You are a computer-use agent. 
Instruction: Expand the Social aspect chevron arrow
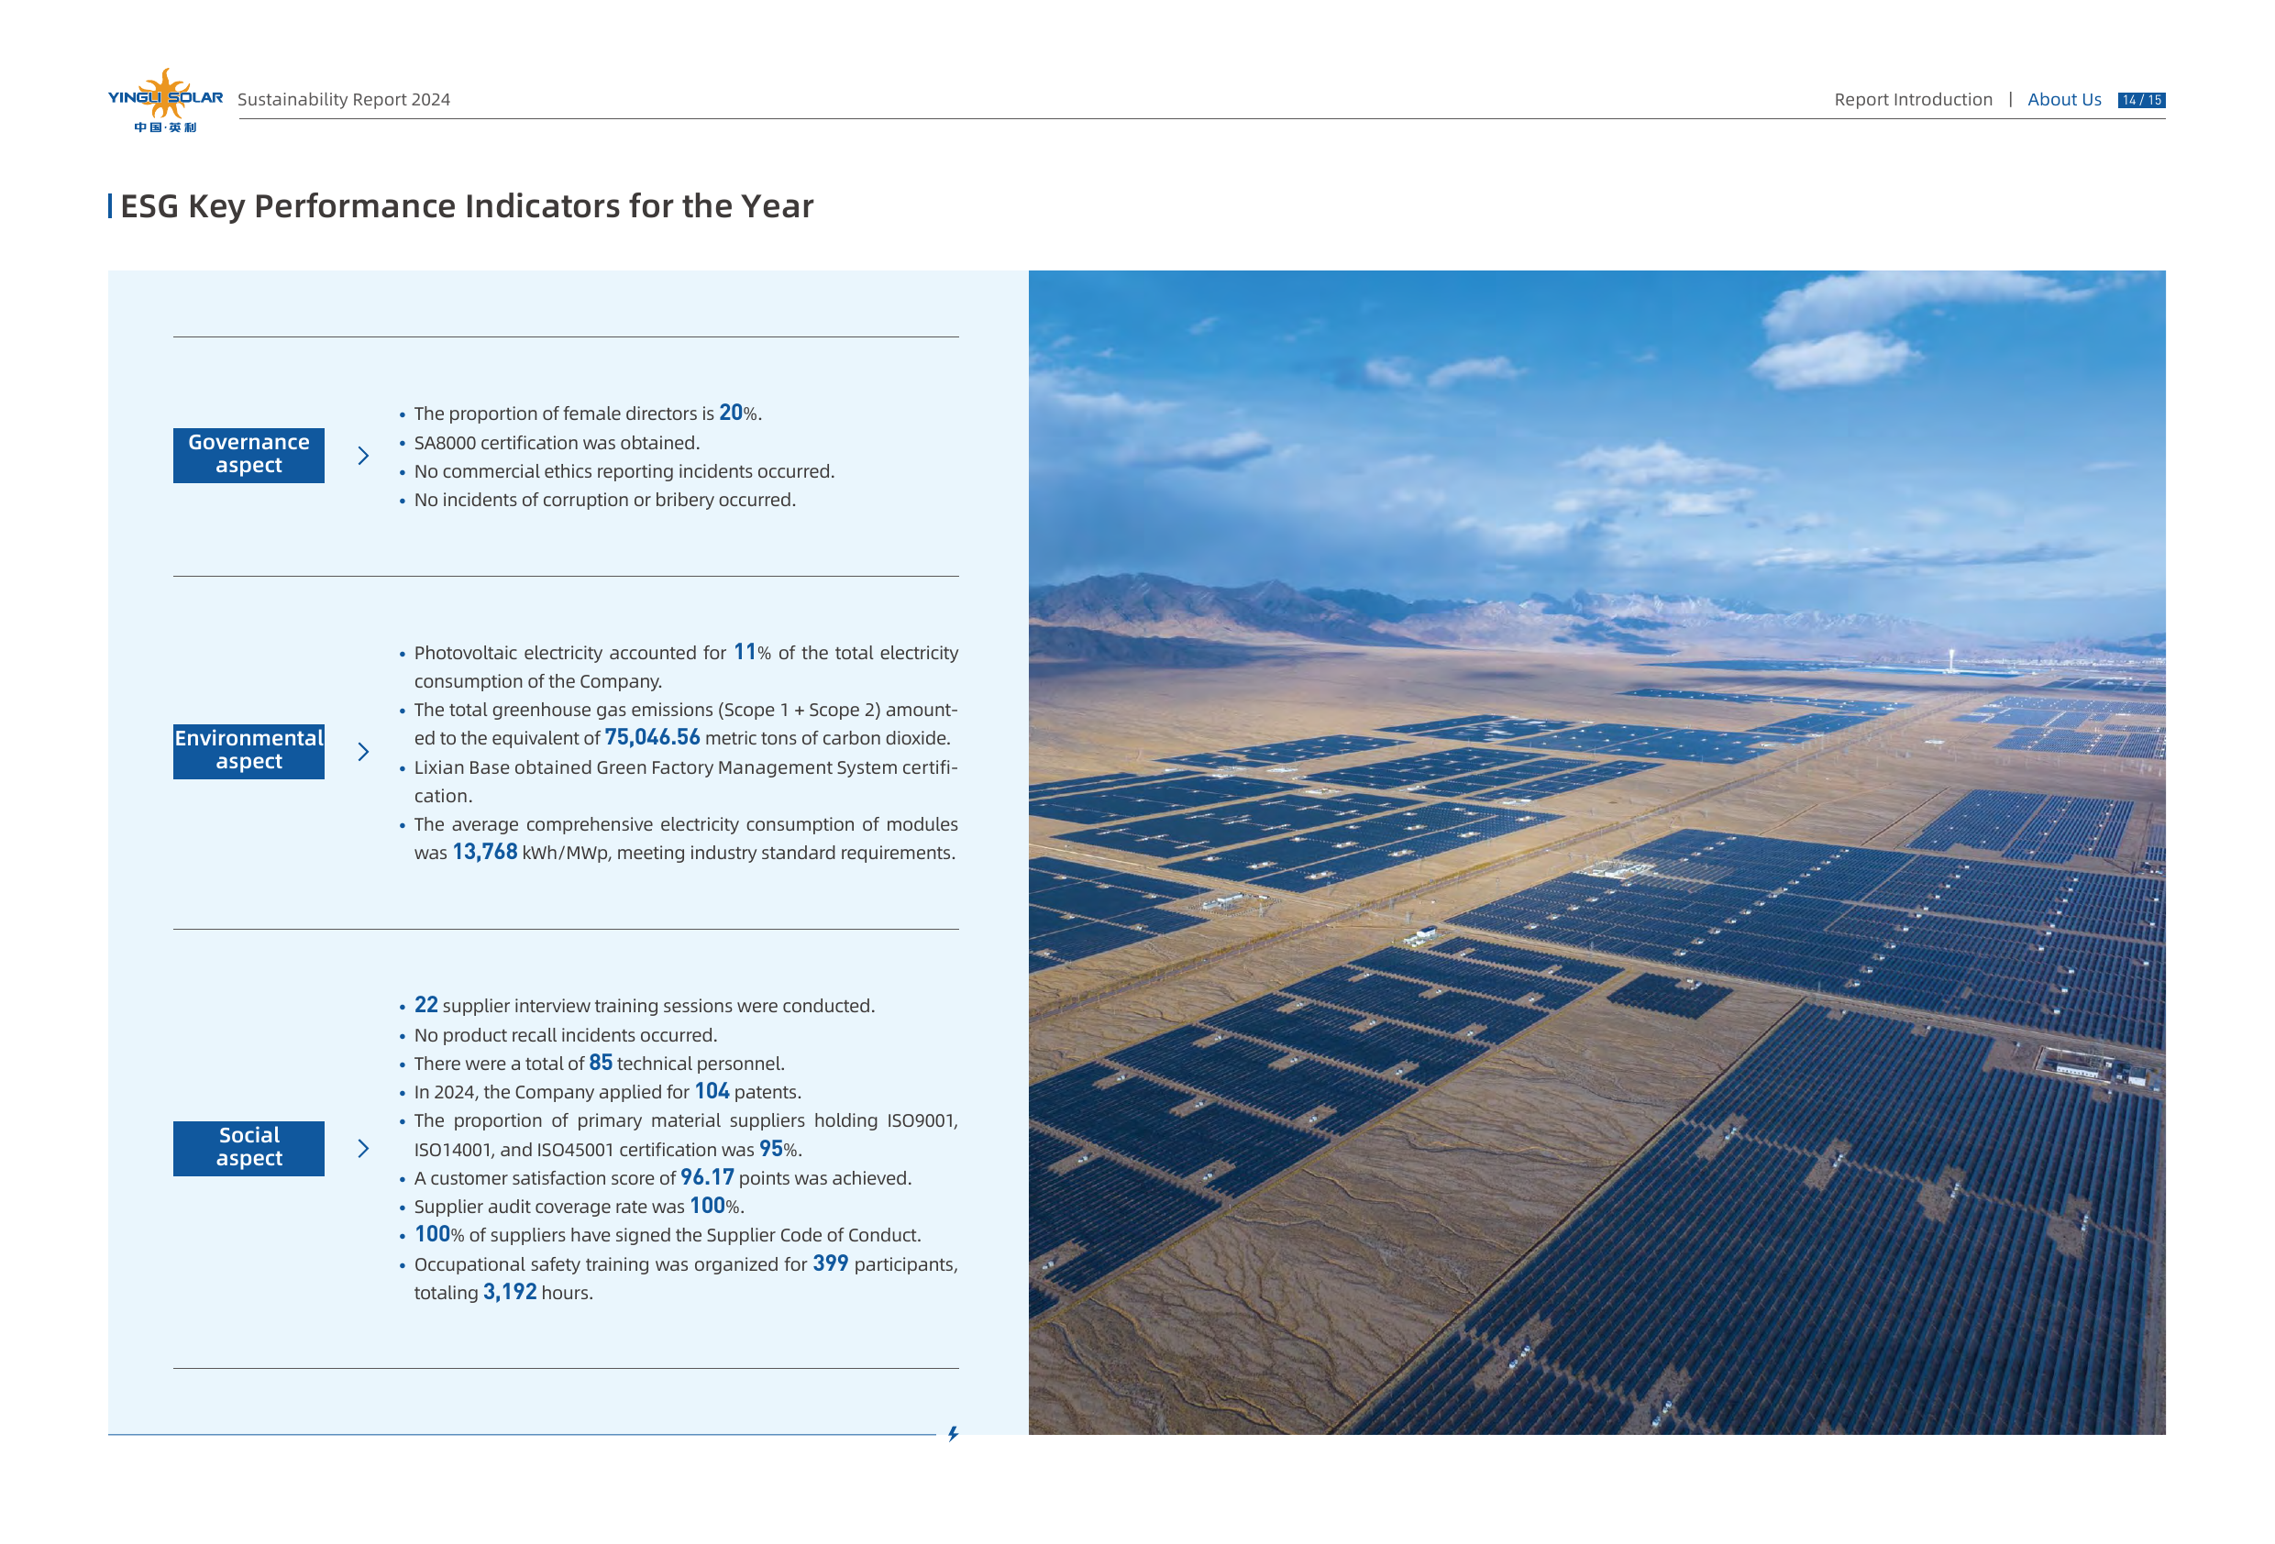coord(363,1148)
